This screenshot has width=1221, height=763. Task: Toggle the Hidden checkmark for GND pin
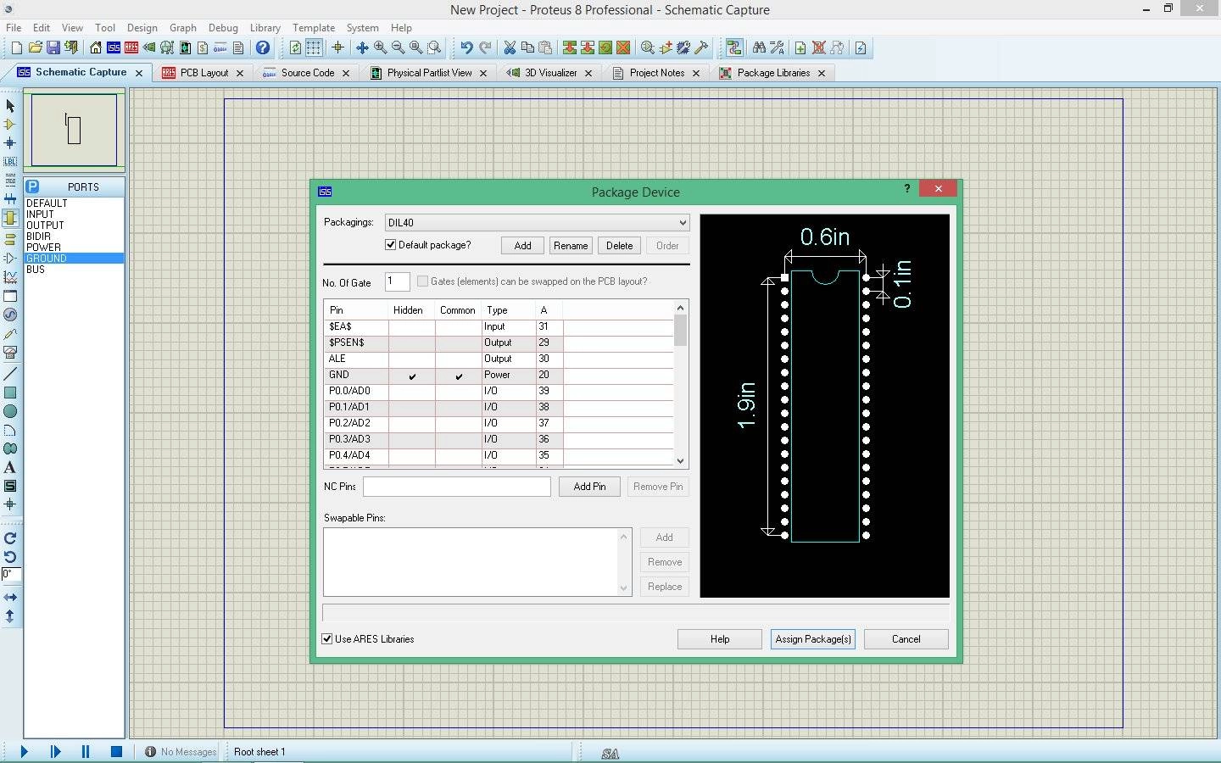(412, 376)
